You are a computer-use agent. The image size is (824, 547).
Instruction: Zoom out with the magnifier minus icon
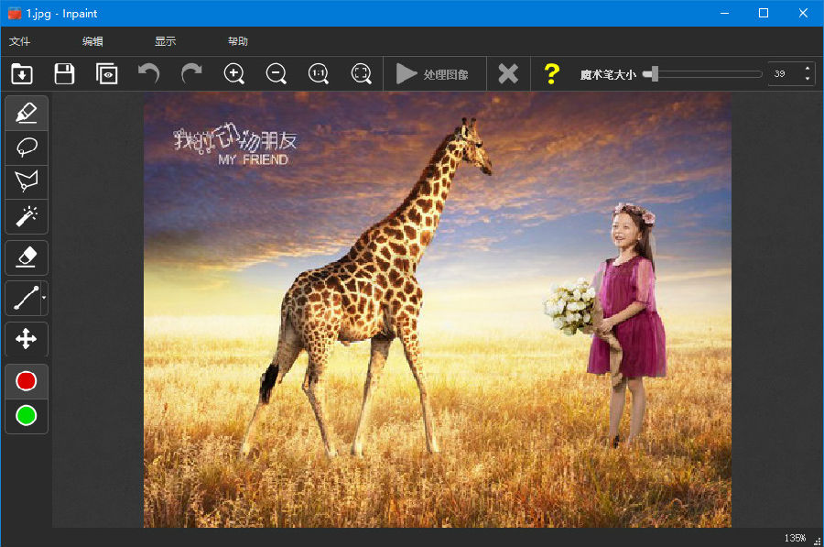(276, 73)
